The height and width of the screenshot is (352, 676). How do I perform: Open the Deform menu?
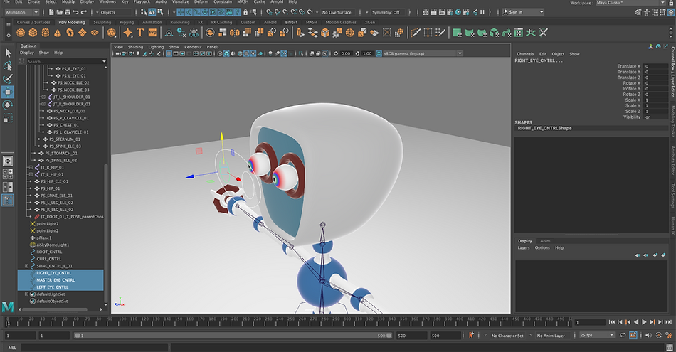pos(201,1)
